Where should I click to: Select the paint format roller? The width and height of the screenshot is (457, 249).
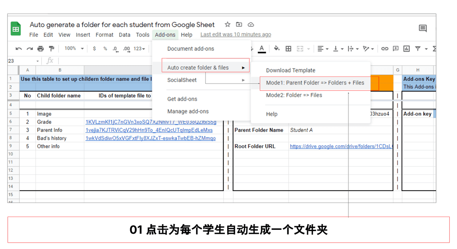[51, 49]
